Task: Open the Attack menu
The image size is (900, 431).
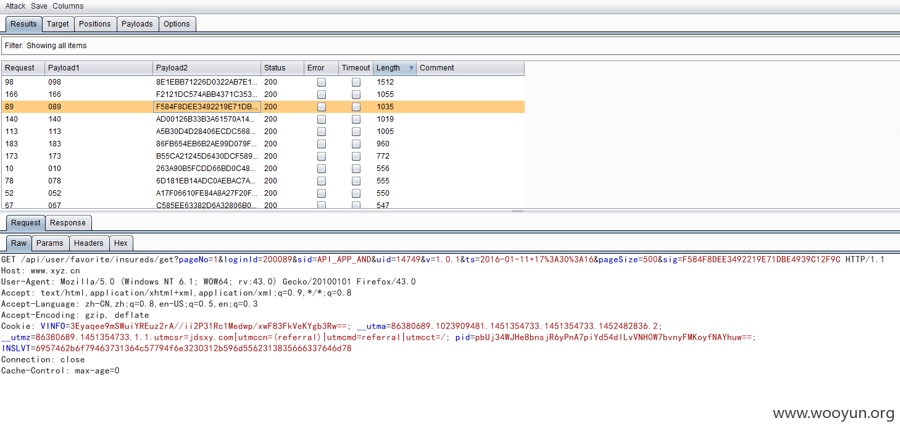Action: pos(15,6)
